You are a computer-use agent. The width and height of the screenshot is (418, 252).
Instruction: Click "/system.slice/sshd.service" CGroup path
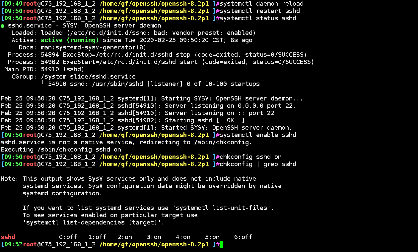(88, 77)
